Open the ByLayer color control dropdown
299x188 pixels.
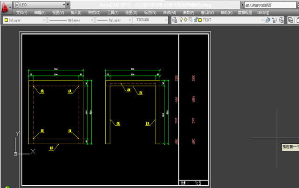(25, 20)
